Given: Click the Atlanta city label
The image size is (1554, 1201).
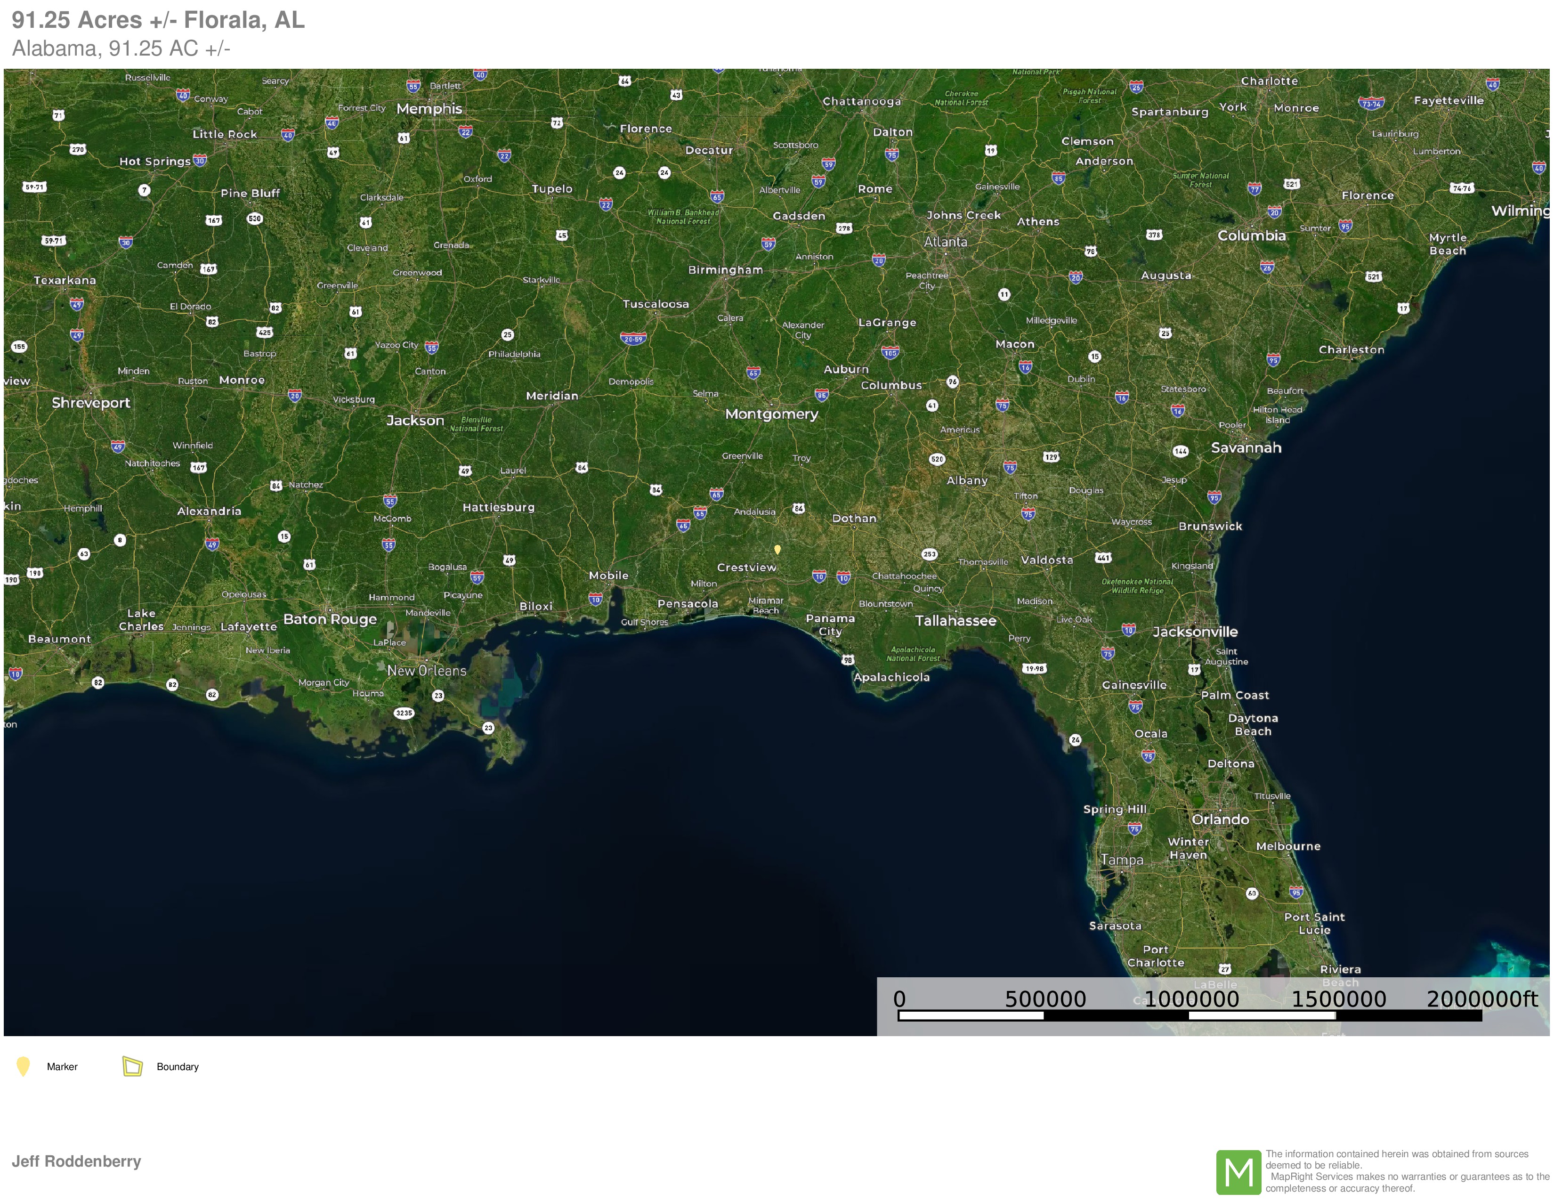Looking at the screenshot, I should click(x=945, y=242).
